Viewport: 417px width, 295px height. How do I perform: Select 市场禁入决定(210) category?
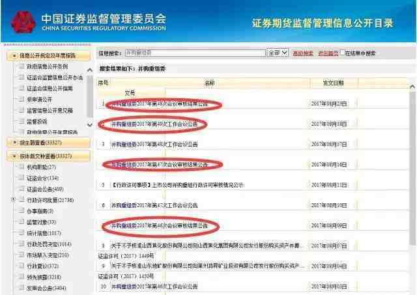click(48, 255)
